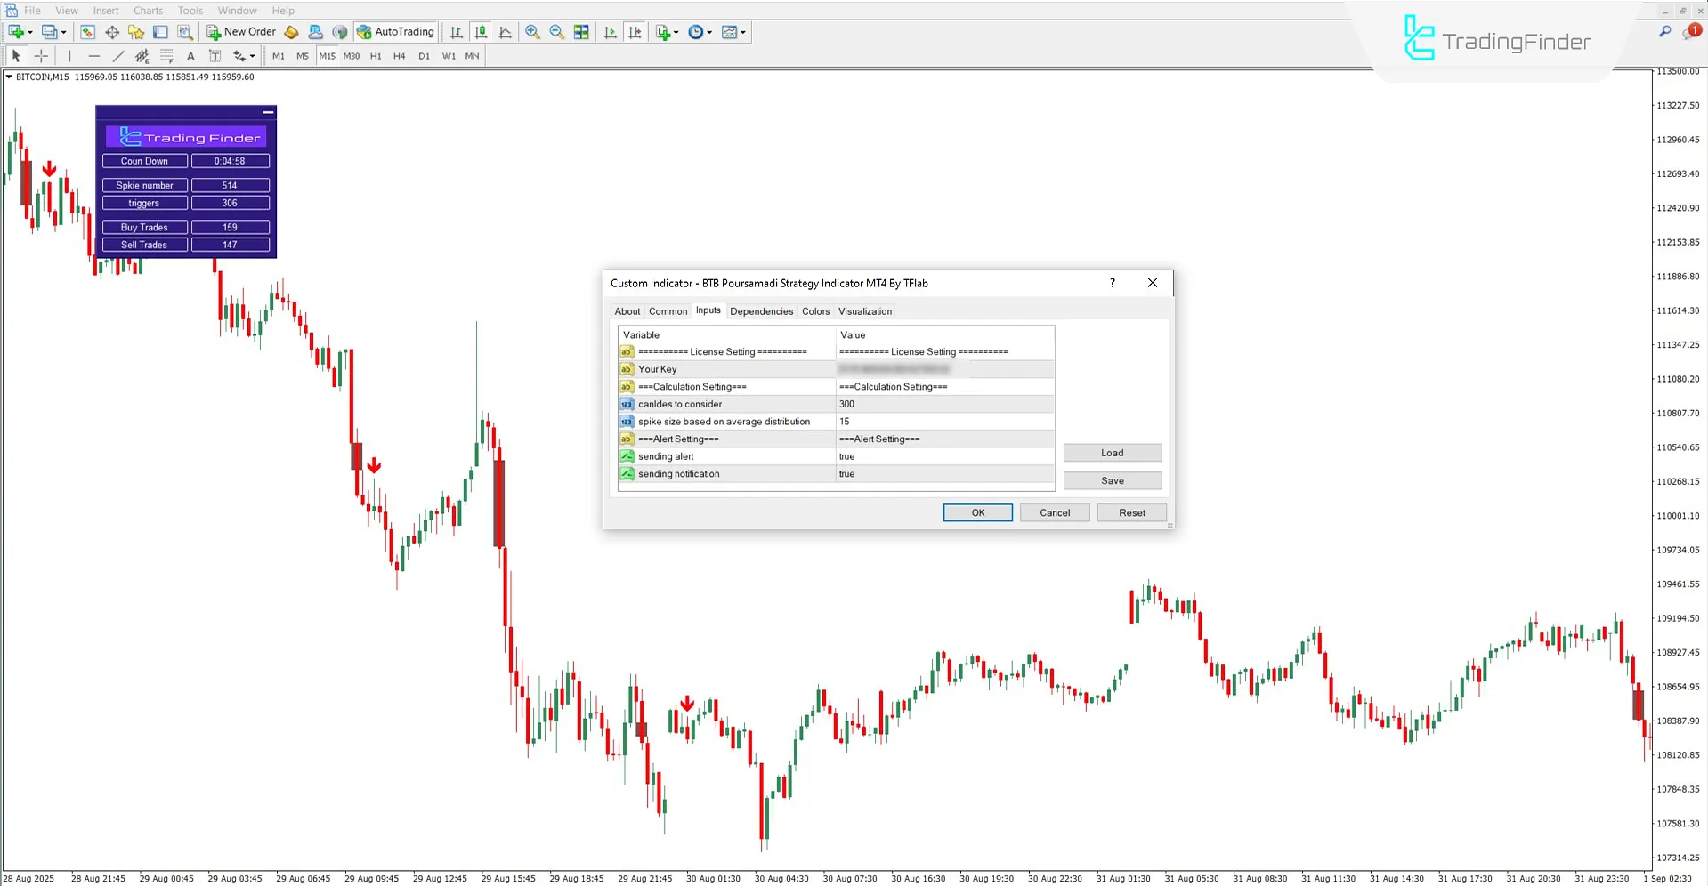The width and height of the screenshot is (1708, 886).
Task: Click the Your Key value field
Action: [x=943, y=368]
